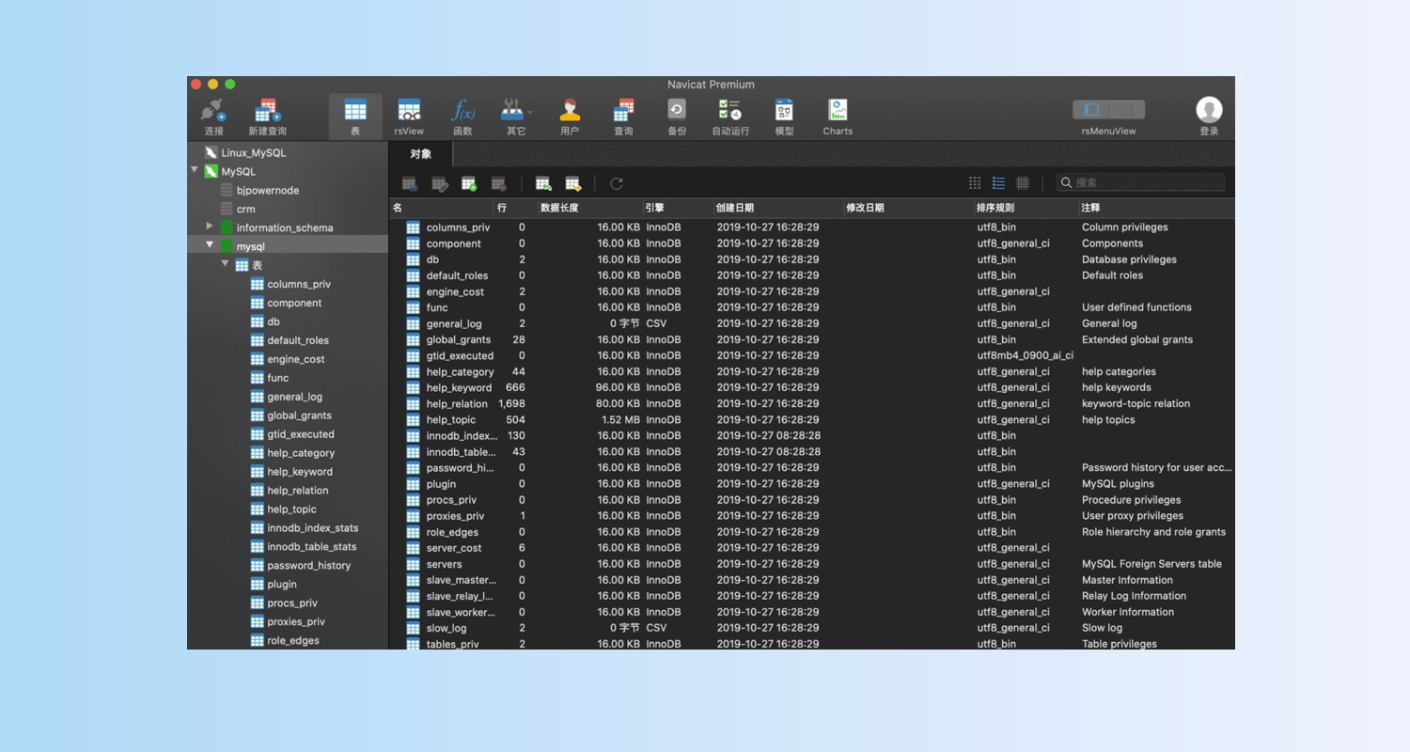Sort by the 引擎 column header
The height and width of the screenshot is (752, 1410).
point(677,208)
